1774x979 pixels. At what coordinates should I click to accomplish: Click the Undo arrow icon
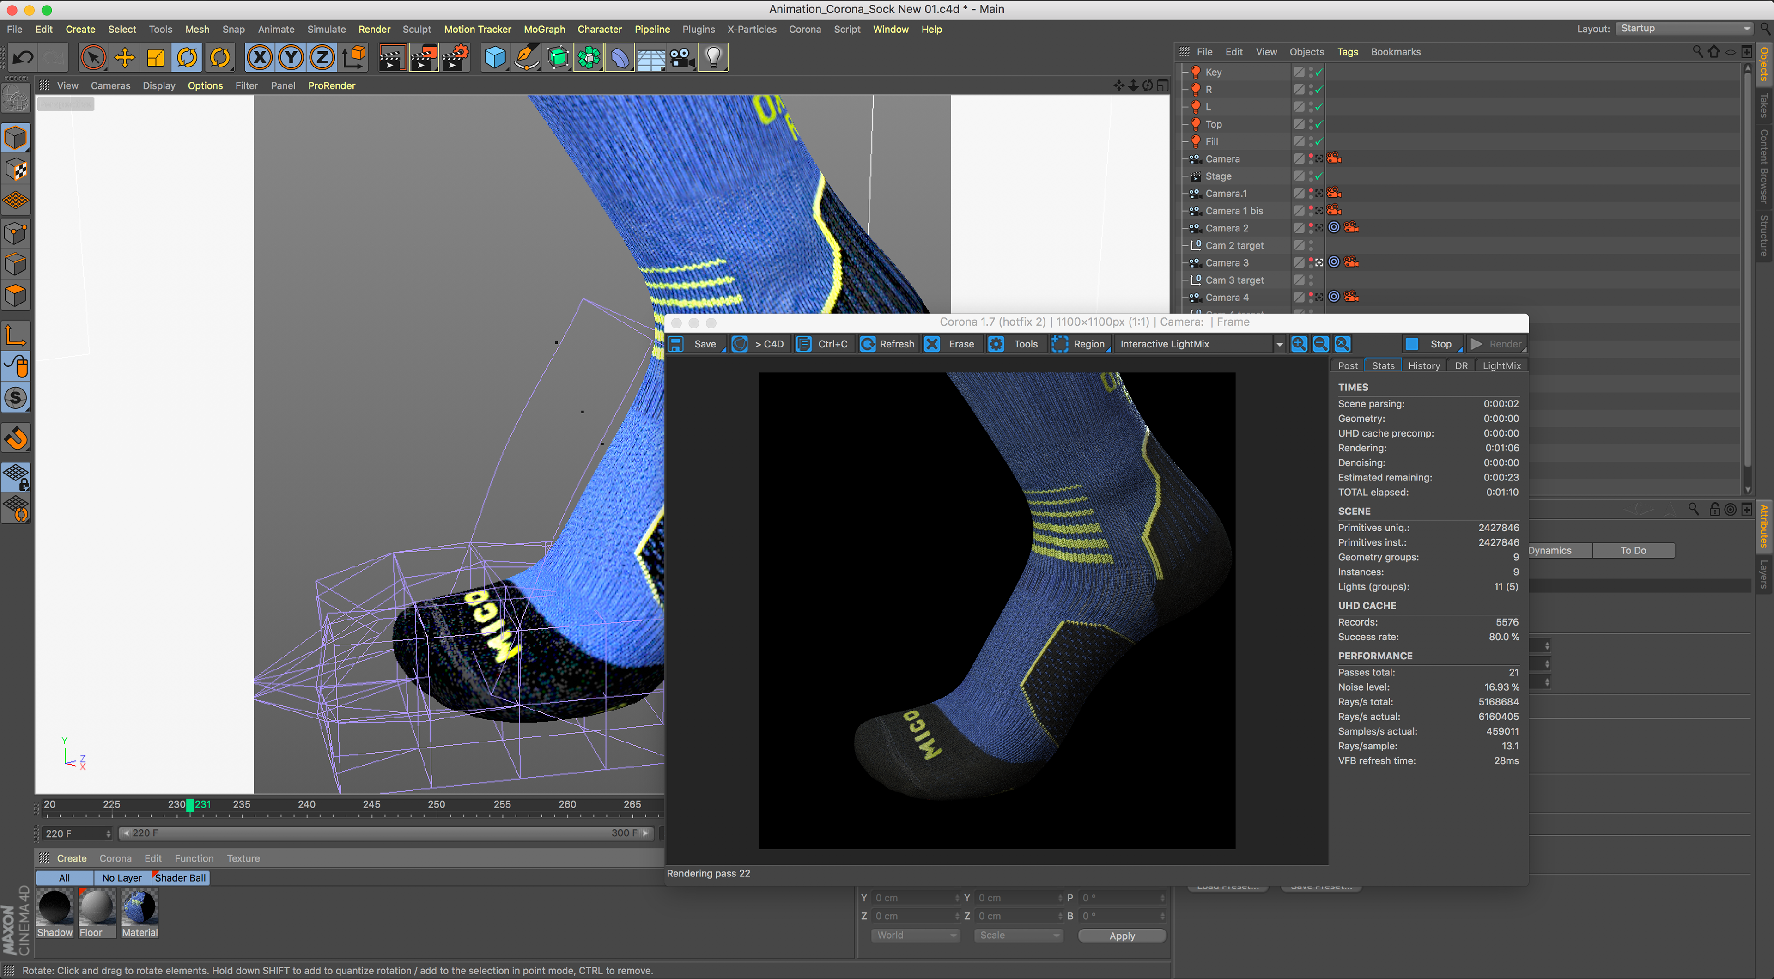[x=23, y=58]
